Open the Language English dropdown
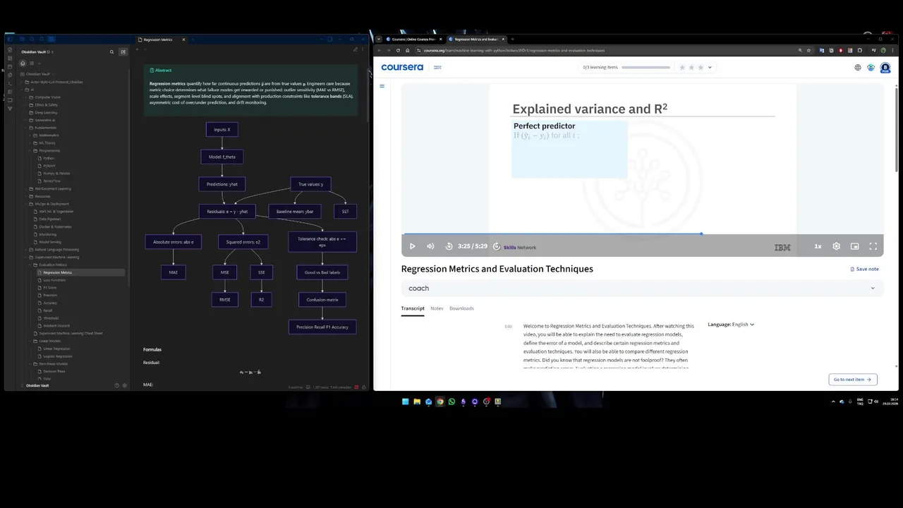This screenshot has height=508, width=903. (731, 325)
